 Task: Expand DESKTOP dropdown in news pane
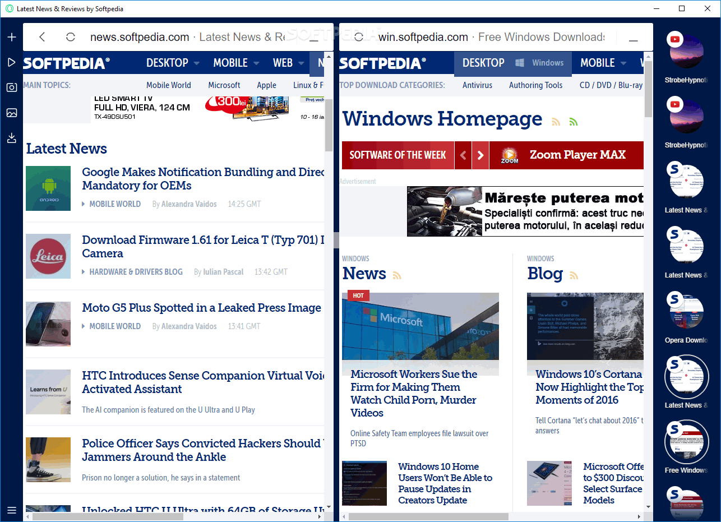point(196,63)
